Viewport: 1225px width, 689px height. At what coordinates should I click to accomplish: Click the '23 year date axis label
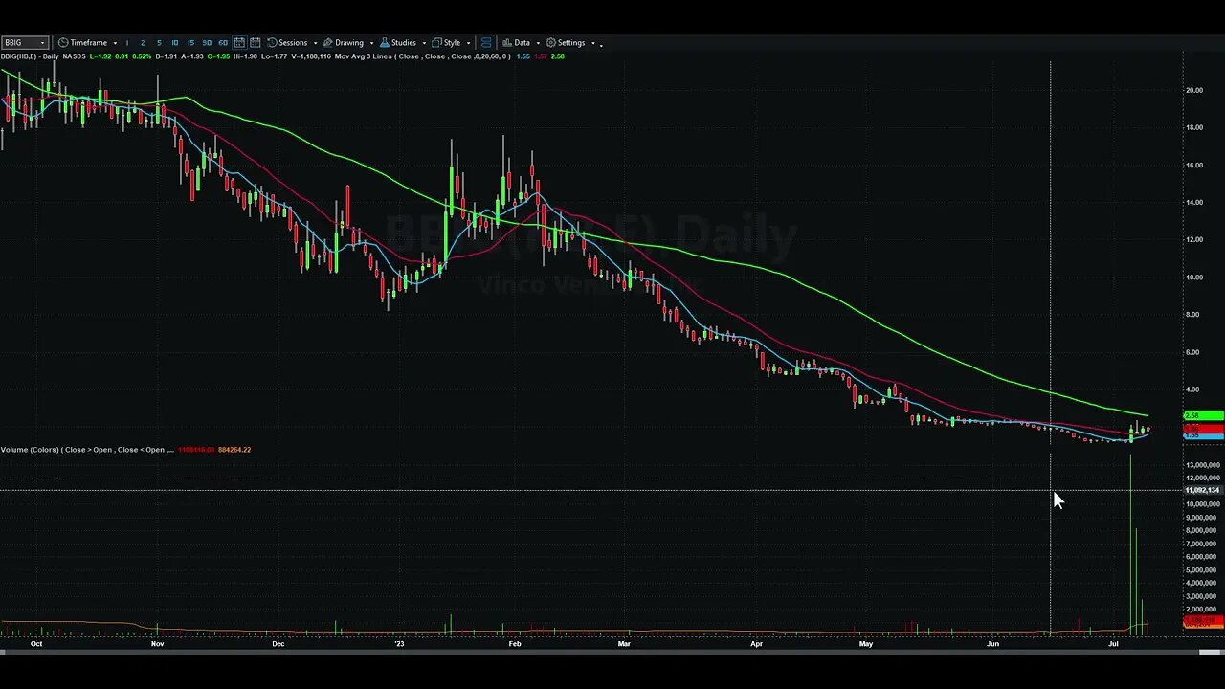[400, 644]
